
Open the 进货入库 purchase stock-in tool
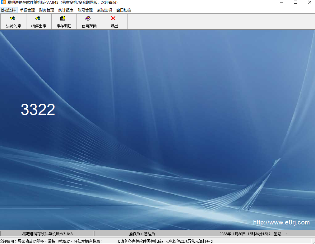pos(13,22)
